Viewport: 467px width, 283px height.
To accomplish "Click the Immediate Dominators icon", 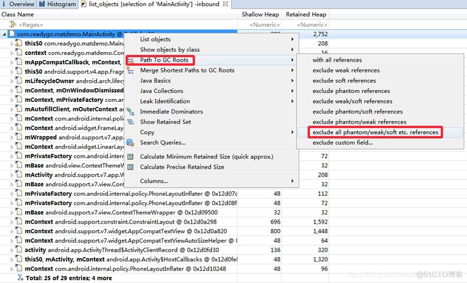I will (131, 112).
